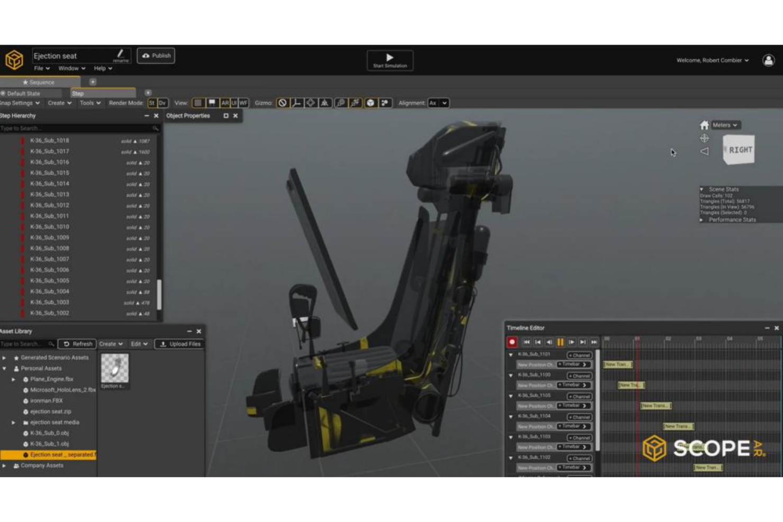783x522 pixels.
Task: Click the rename pencil icon for Ejection seat
Action: coord(120,54)
